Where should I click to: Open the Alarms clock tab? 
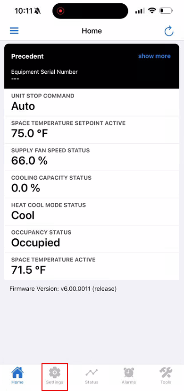coord(129,377)
